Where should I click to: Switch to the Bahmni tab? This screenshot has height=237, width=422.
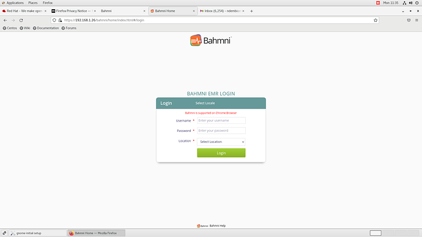click(x=124, y=11)
